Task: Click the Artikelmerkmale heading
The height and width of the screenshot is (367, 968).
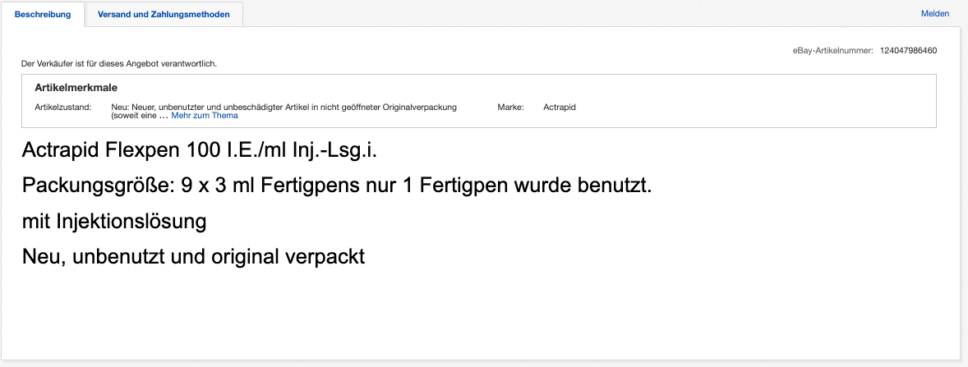Action: (x=79, y=87)
